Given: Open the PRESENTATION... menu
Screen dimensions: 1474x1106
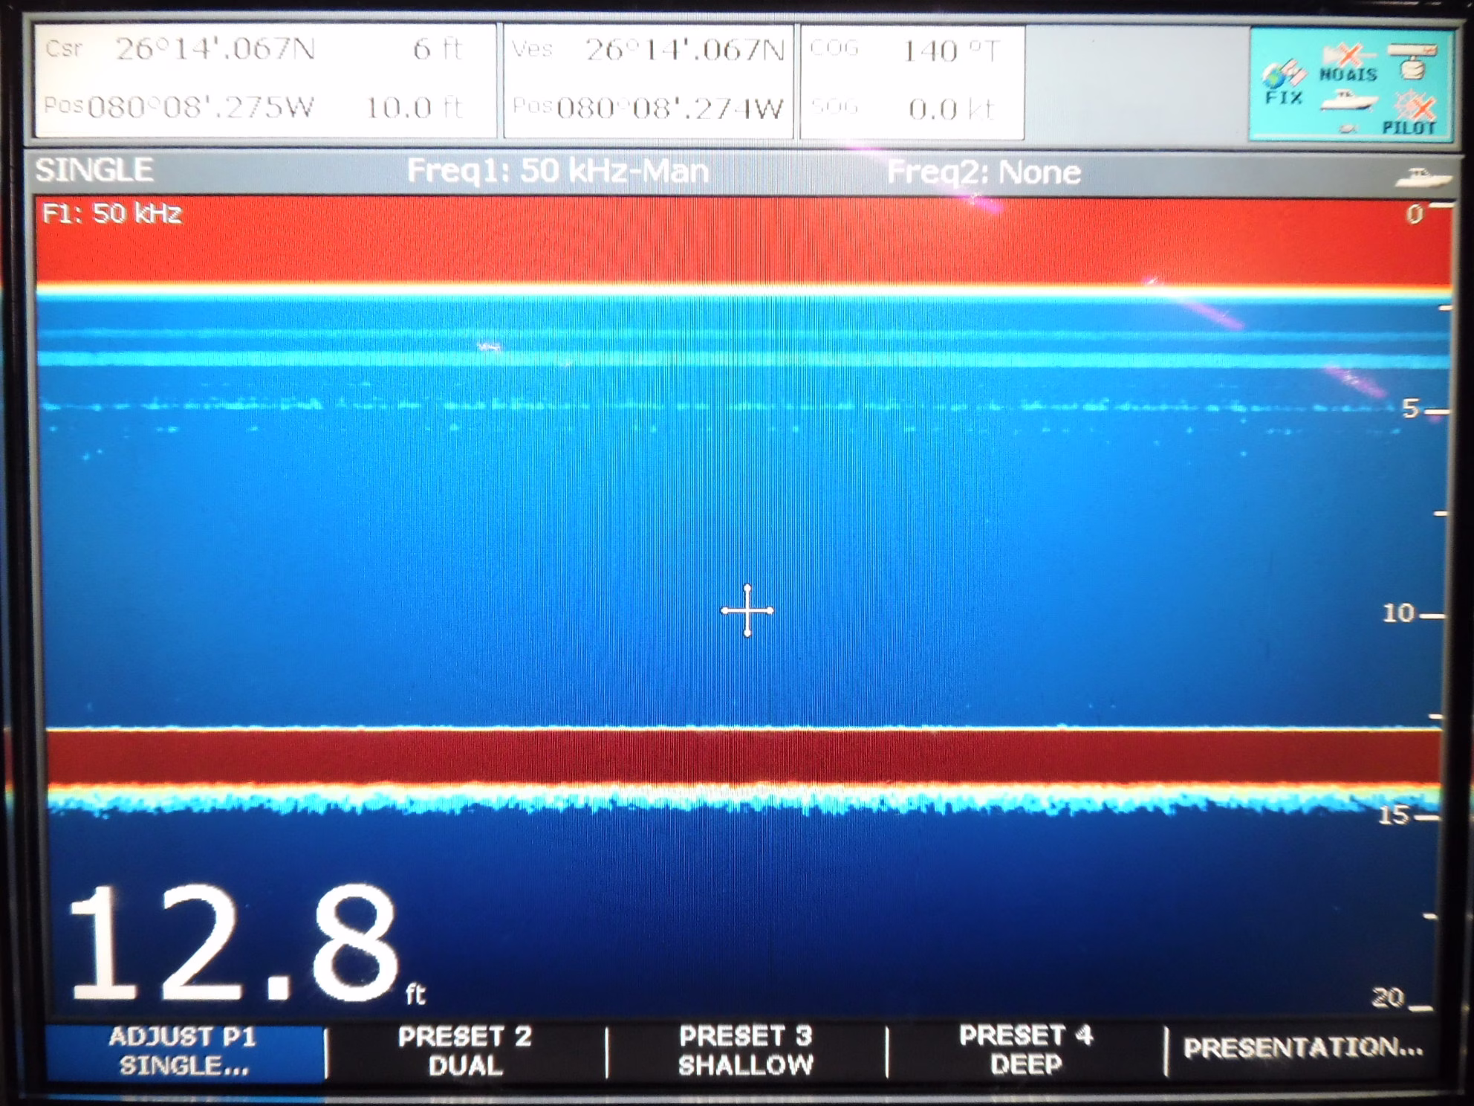Looking at the screenshot, I should (1302, 1048).
